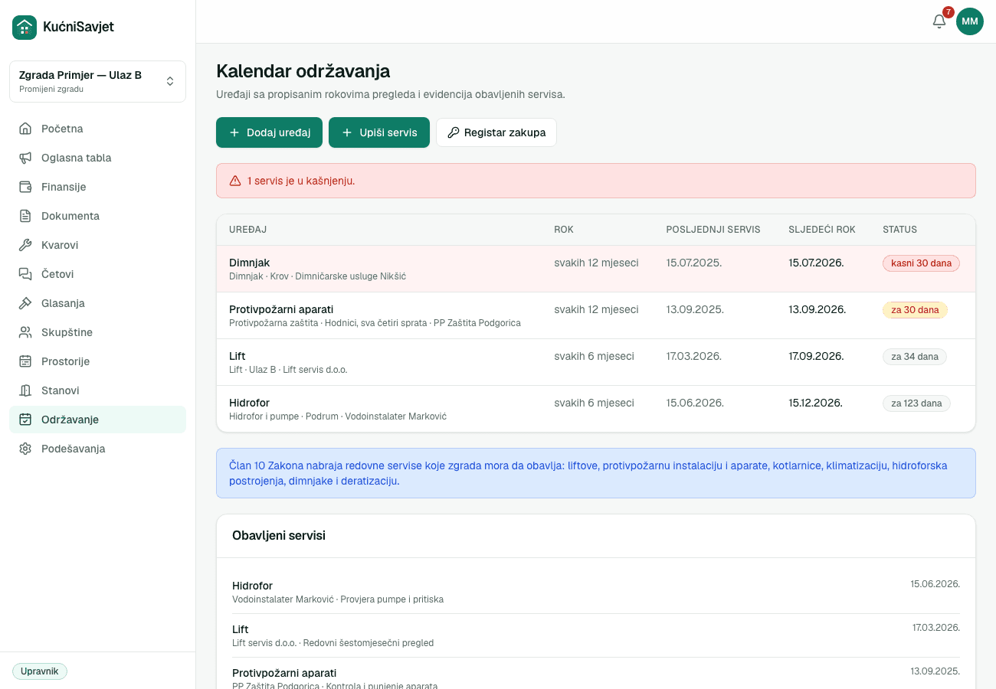Click the next deadline 15.07.2026. cell
996x689 pixels.
pyautogui.click(x=816, y=263)
